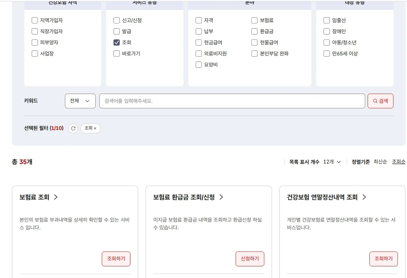Image resolution: width=407 pixels, height=278 pixels.
Task: Sort results by 최신순
Action: [380, 162]
